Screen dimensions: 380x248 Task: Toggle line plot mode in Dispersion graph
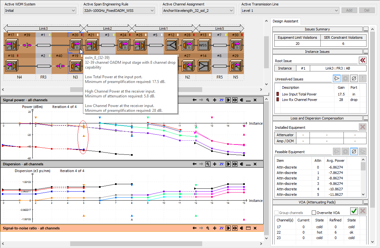tap(221, 164)
